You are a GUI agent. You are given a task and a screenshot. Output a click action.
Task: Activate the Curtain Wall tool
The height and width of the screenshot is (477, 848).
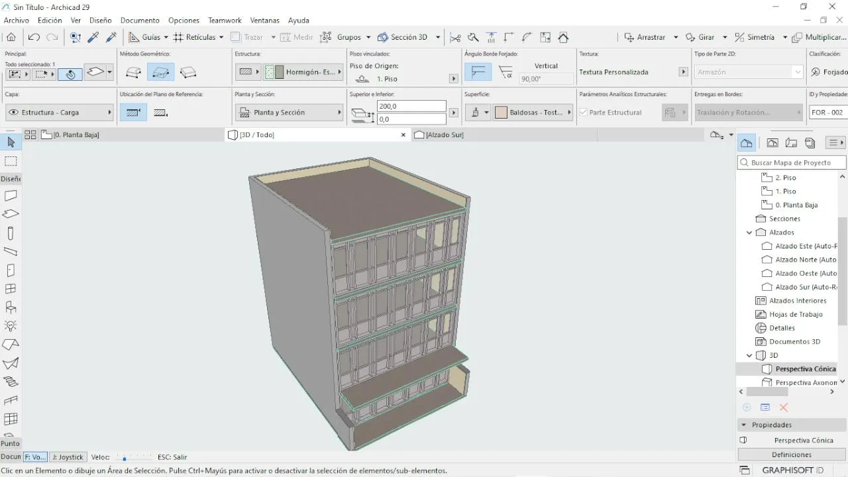[11, 419]
